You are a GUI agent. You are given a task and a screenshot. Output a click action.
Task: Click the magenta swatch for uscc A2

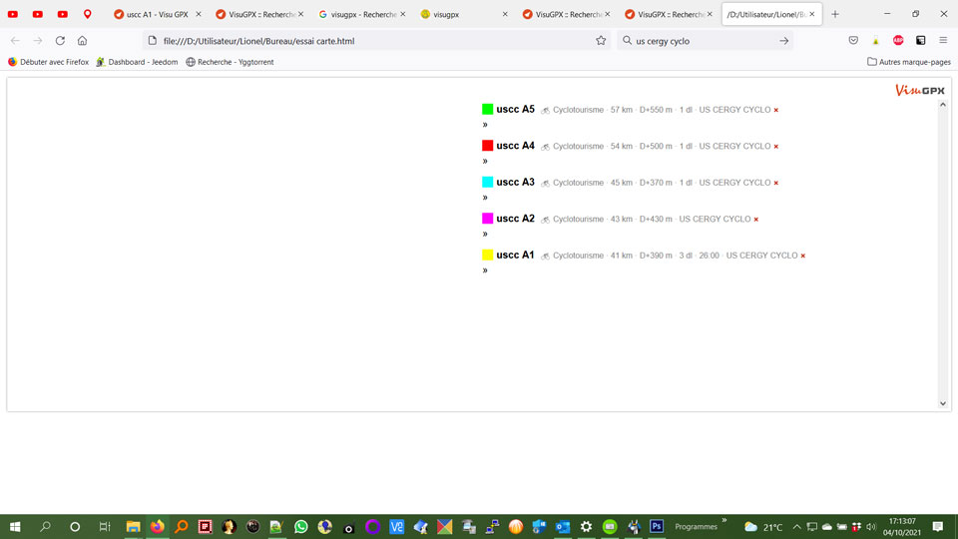click(x=488, y=219)
